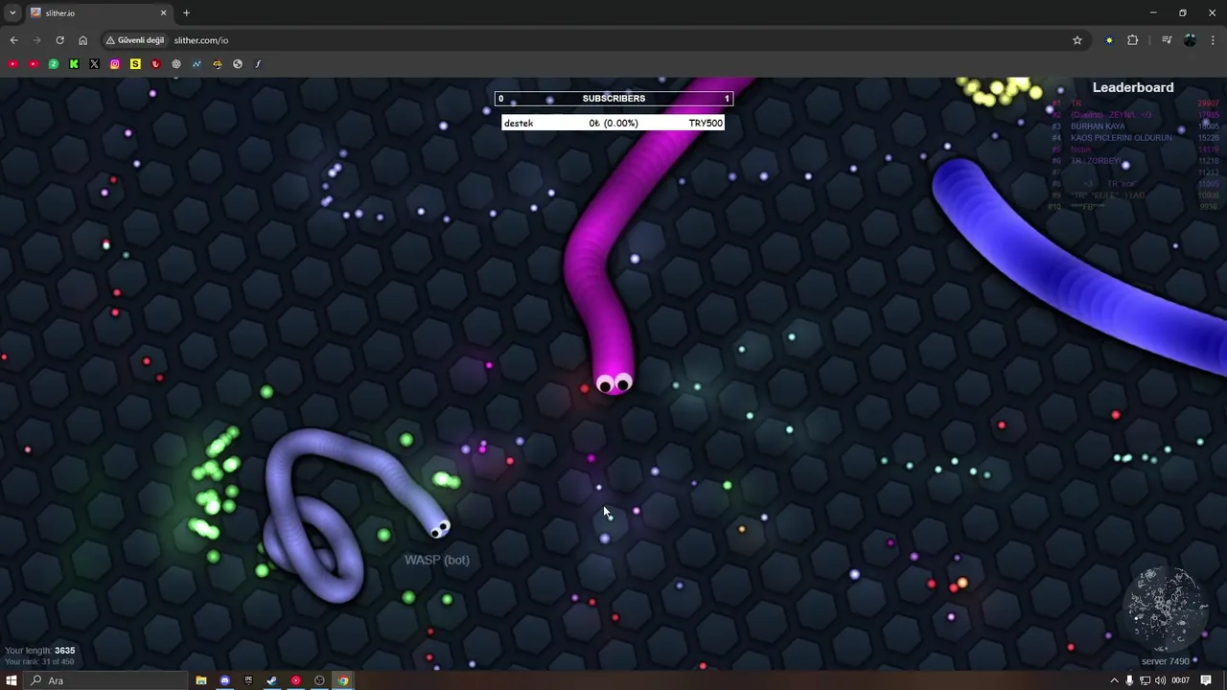Show hidden system tray icons
The image size is (1227, 690).
(x=1114, y=680)
